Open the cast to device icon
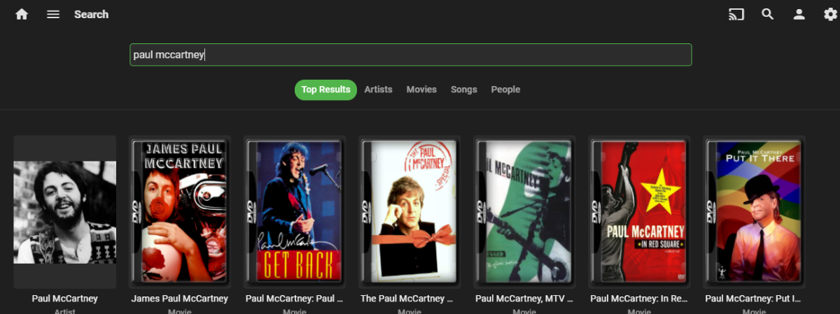Viewport: 840px width, 314px height. click(x=736, y=14)
